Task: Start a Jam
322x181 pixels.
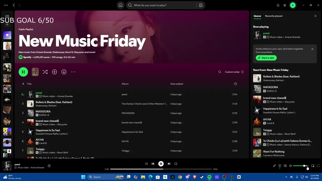Action: (266, 58)
